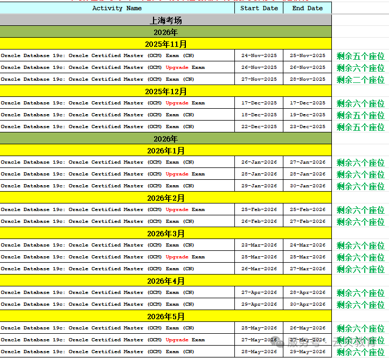Image resolution: width=389 pixels, height=358 pixels.
Task: Click 26-Nov-2025 in End Date column
Action: [308, 67]
